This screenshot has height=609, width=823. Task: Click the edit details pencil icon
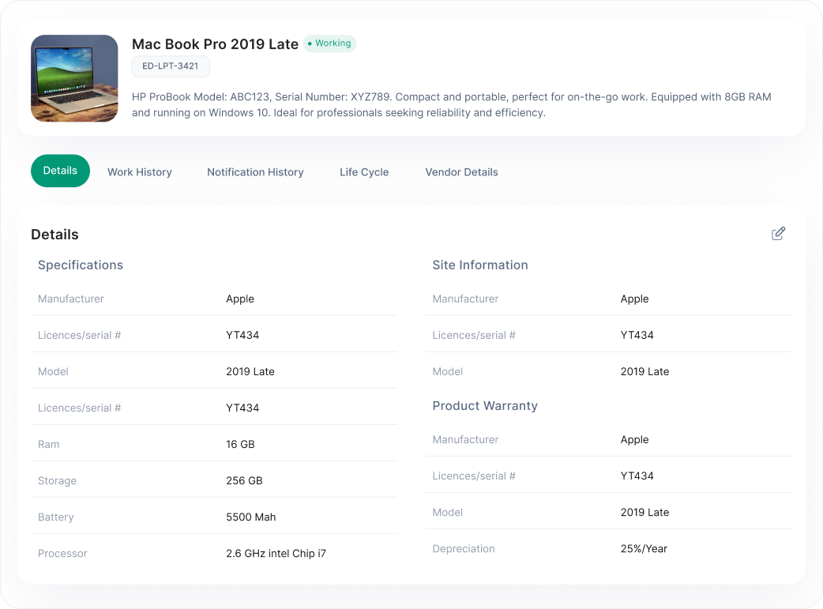778,233
